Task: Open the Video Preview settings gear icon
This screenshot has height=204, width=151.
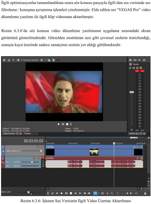Action: 4,60
